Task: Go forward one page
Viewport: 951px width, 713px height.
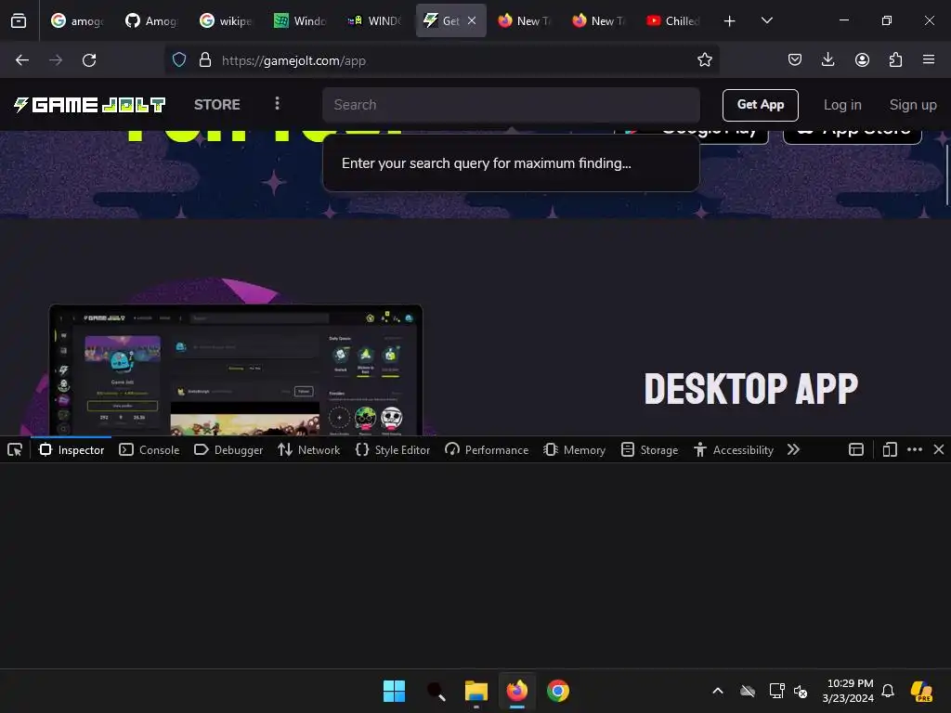Action: (x=56, y=60)
